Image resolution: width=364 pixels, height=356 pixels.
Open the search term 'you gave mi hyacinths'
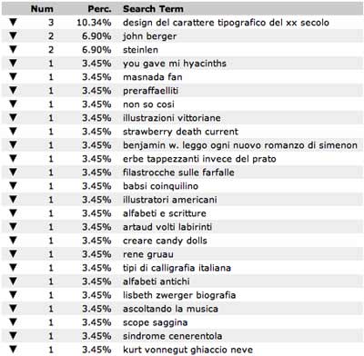click(x=175, y=64)
